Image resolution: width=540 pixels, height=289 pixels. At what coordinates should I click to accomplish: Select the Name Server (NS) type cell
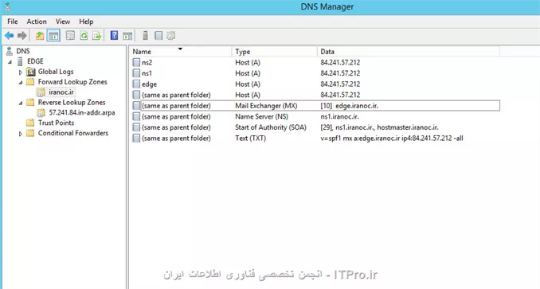pyautogui.click(x=261, y=116)
